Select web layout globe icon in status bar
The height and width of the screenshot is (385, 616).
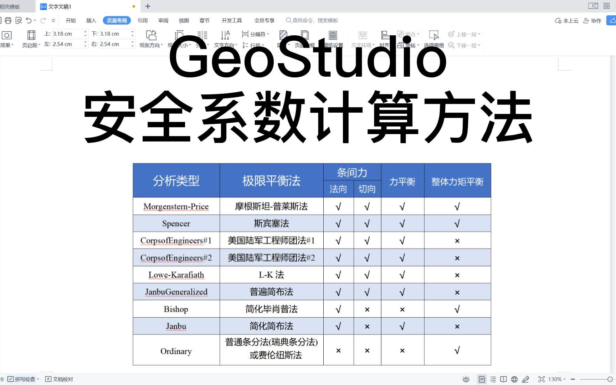(514, 379)
